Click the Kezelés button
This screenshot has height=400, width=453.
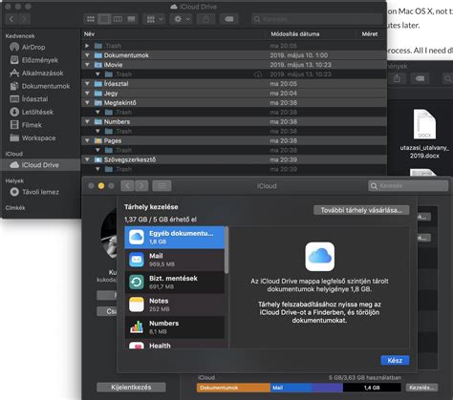pos(421,388)
